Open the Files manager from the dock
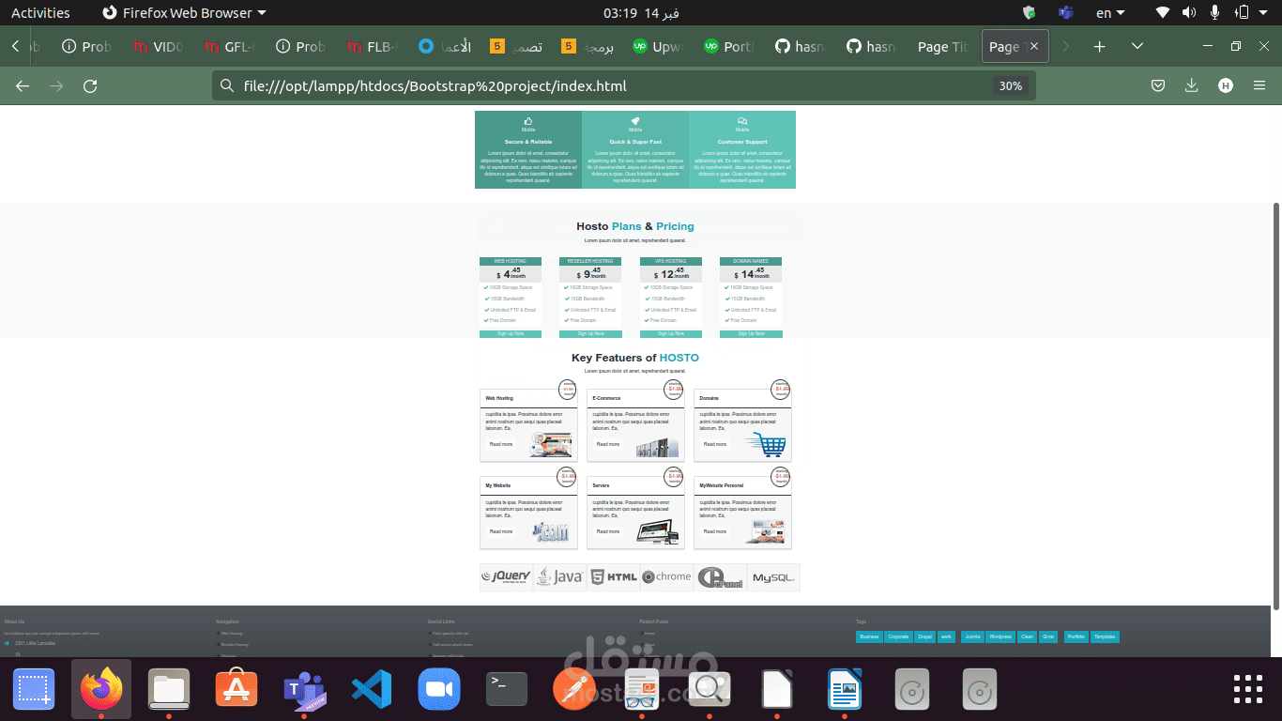 click(x=169, y=690)
